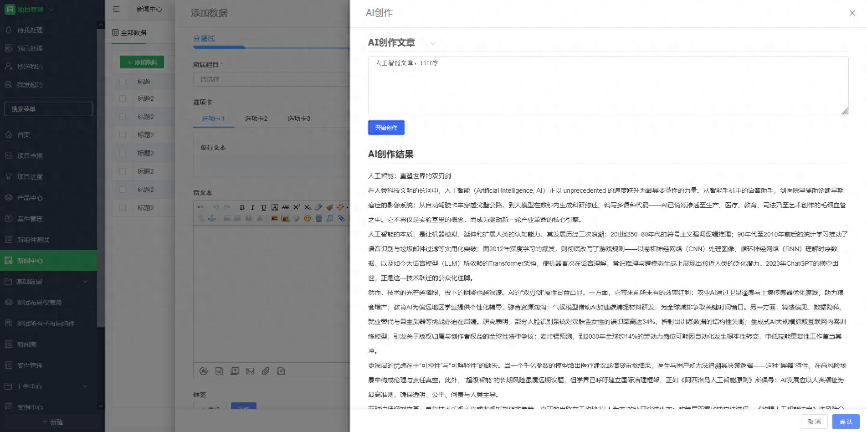Open the HTML source view icon

[200, 207]
